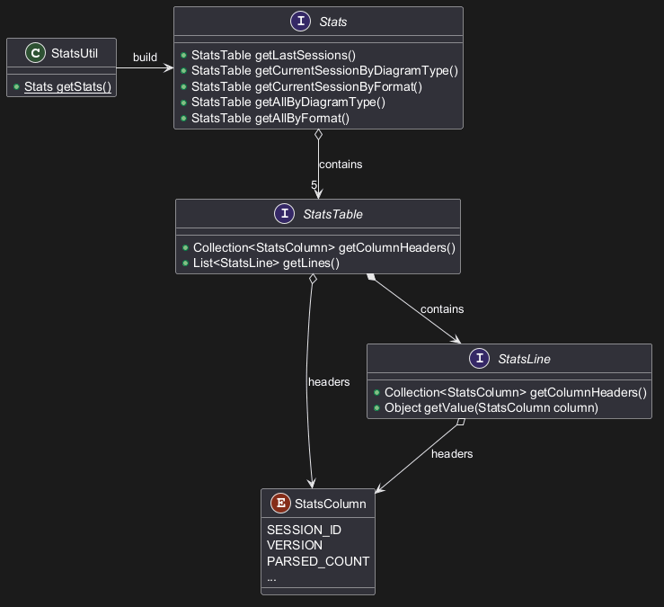Viewport: 664px width, 607px height.
Task: Click the List<StatsLine> getLines() method
Action: tap(266, 263)
